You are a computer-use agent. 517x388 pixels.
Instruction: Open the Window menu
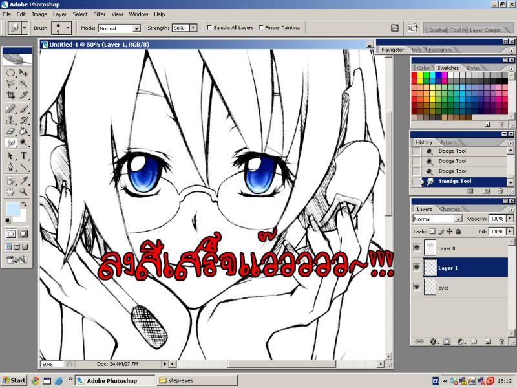pyautogui.click(x=138, y=14)
